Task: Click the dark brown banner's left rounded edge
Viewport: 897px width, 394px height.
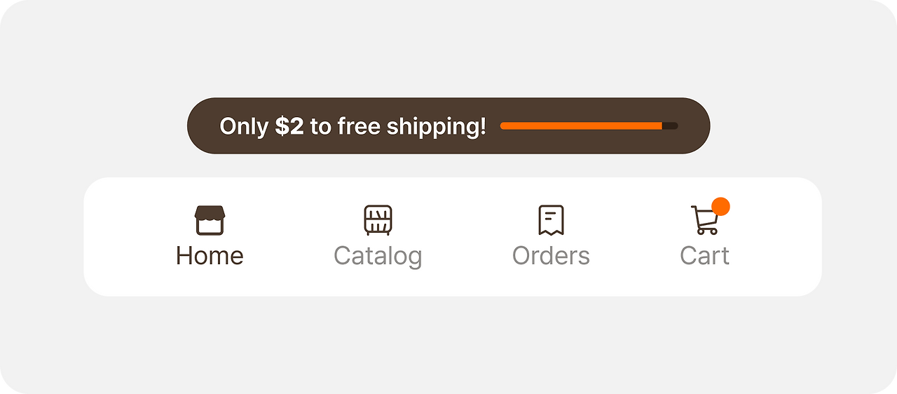Action: click(200, 125)
